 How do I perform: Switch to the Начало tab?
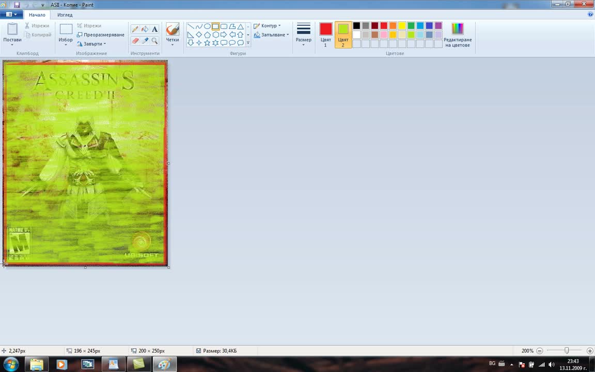(x=37, y=15)
